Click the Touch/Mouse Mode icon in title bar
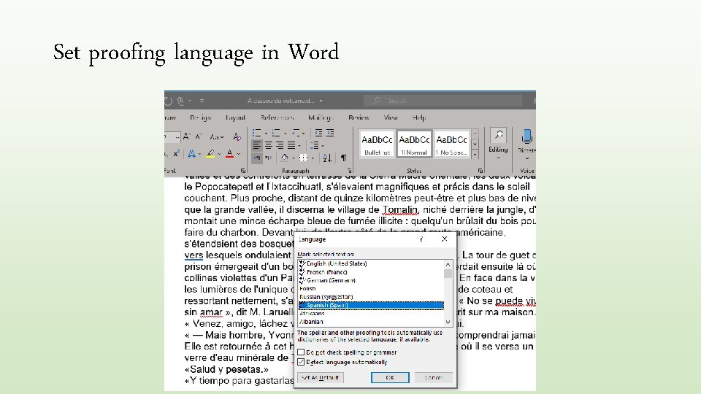The height and width of the screenshot is (394, 701). [x=180, y=101]
